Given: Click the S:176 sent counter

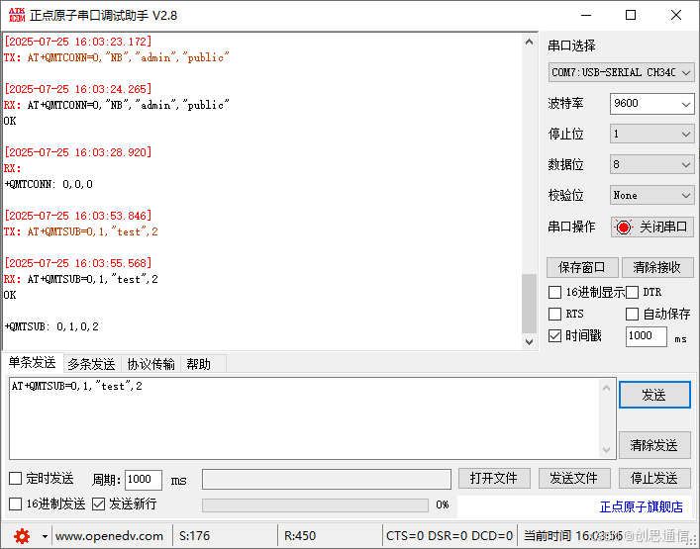Looking at the screenshot, I should [195, 536].
